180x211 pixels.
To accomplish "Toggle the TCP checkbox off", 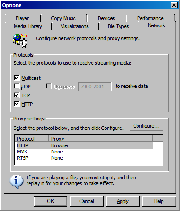I will (x=17, y=95).
